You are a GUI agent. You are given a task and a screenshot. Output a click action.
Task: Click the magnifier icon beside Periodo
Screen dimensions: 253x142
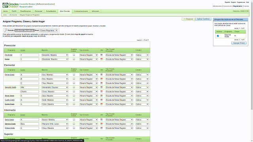(6, 30)
